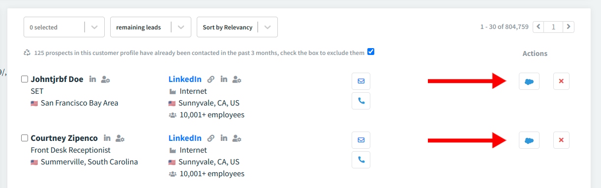Open Johntjrbf Doe's LinkedIn profile icon
The width and height of the screenshot is (601, 188).
coord(92,79)
